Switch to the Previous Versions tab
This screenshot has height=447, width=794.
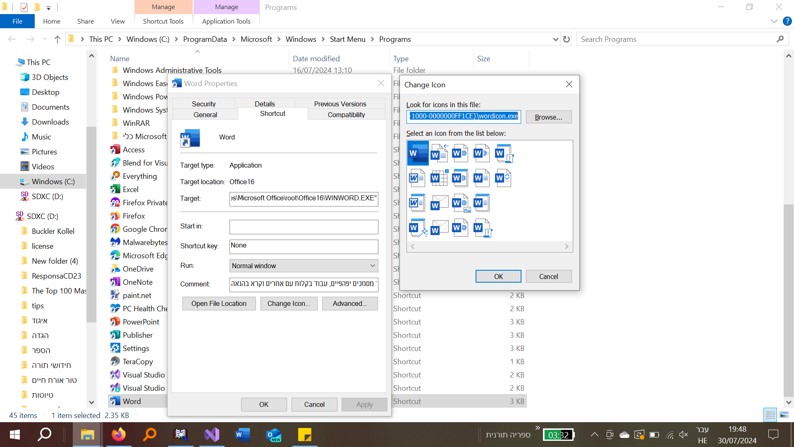(x=340, y=104)
